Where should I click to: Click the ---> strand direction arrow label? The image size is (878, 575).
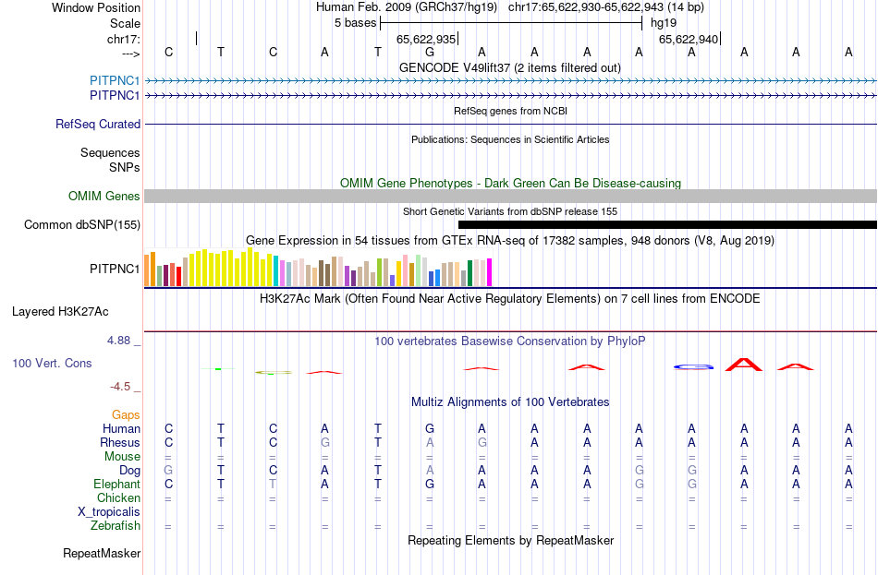click(x=130, y=54)
